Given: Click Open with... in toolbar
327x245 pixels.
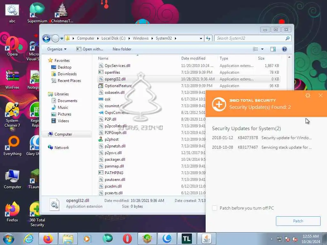Looking at the screenshot, I should [x=90, y=49].
